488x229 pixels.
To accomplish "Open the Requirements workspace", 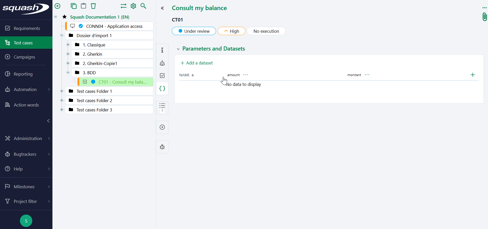I will (27, 28).
